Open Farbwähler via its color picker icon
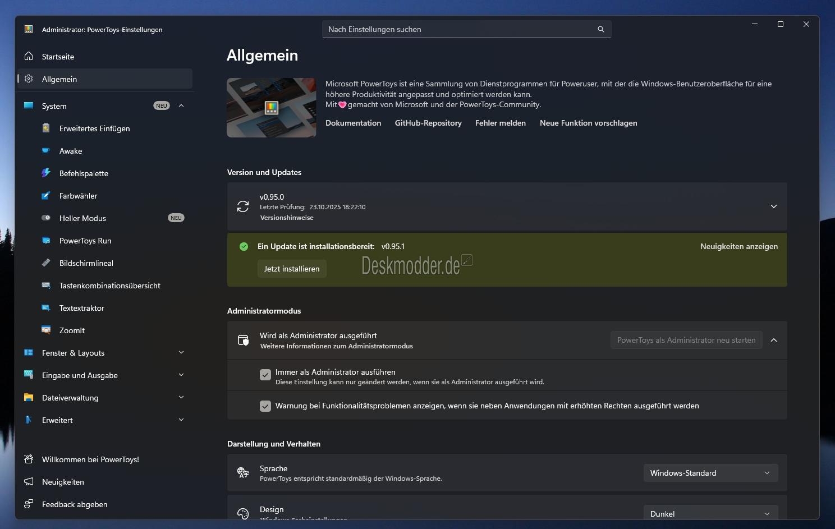The width and height of the screenshot is (835, 529). click(46, 196)
